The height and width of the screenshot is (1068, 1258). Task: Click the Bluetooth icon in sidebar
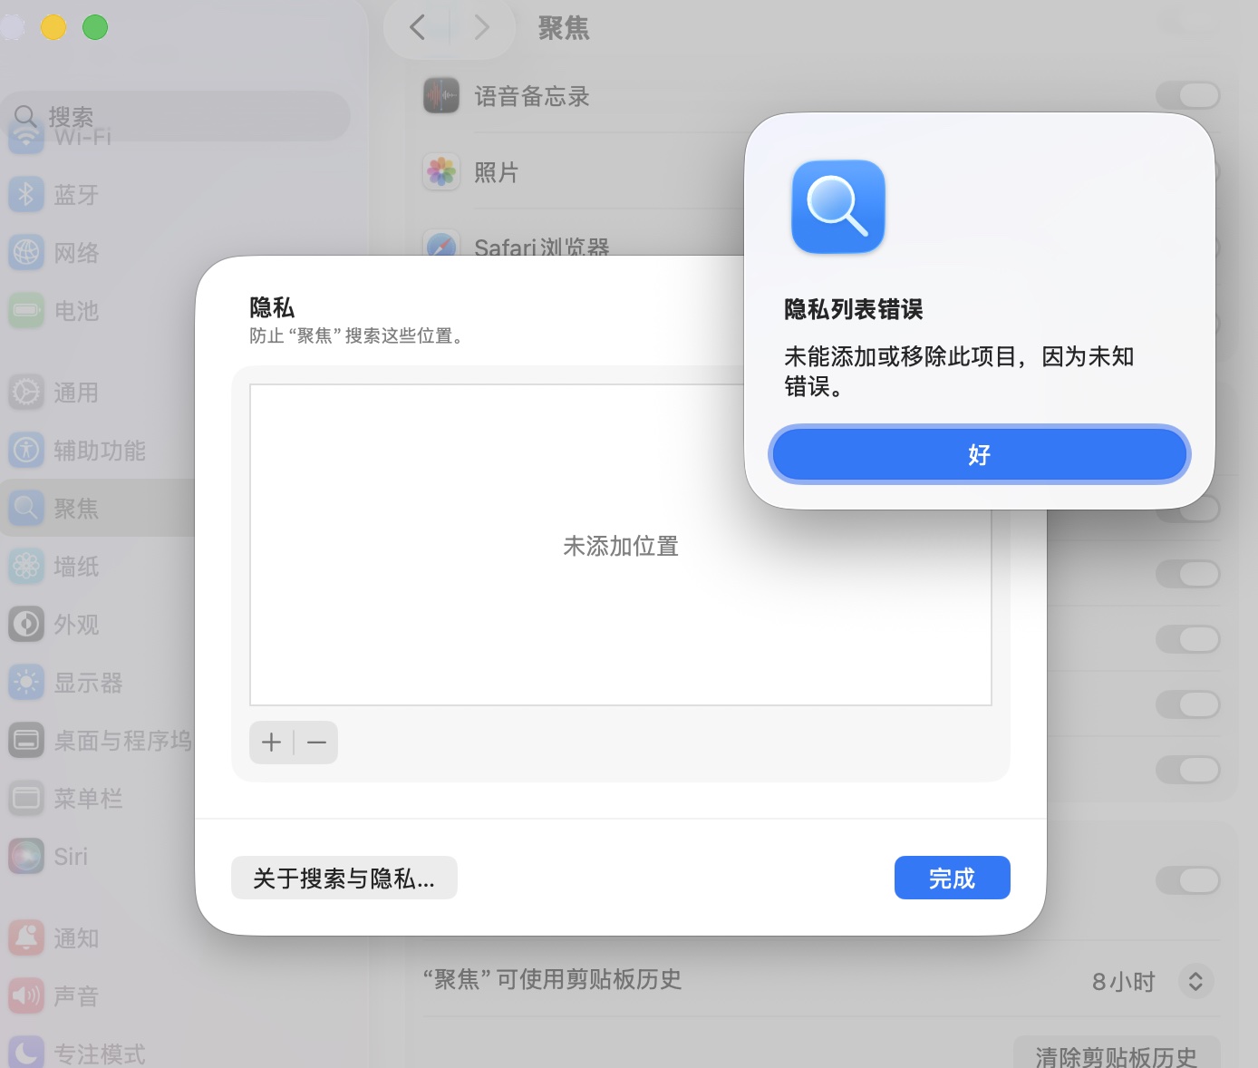26,194
